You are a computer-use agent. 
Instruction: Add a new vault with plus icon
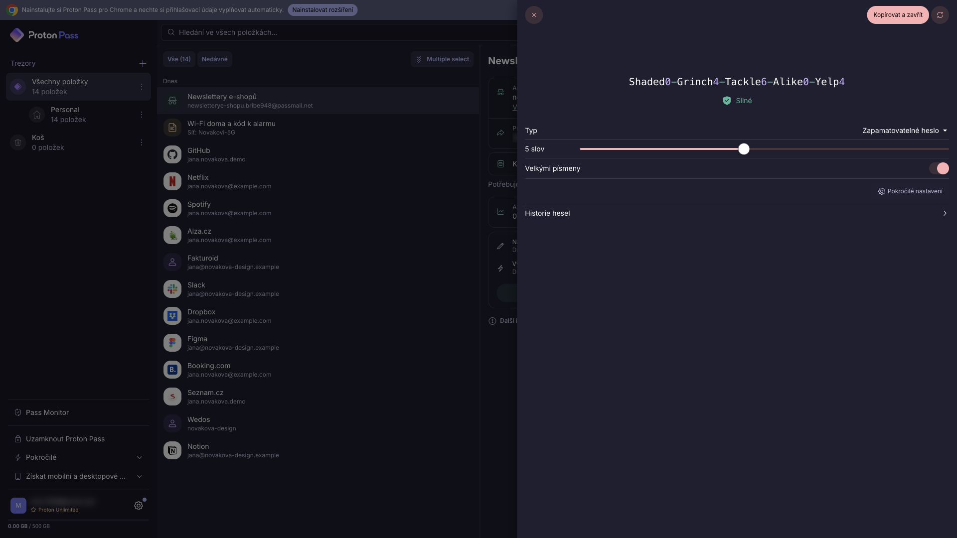pyautogui.click(x=143, y=63)
